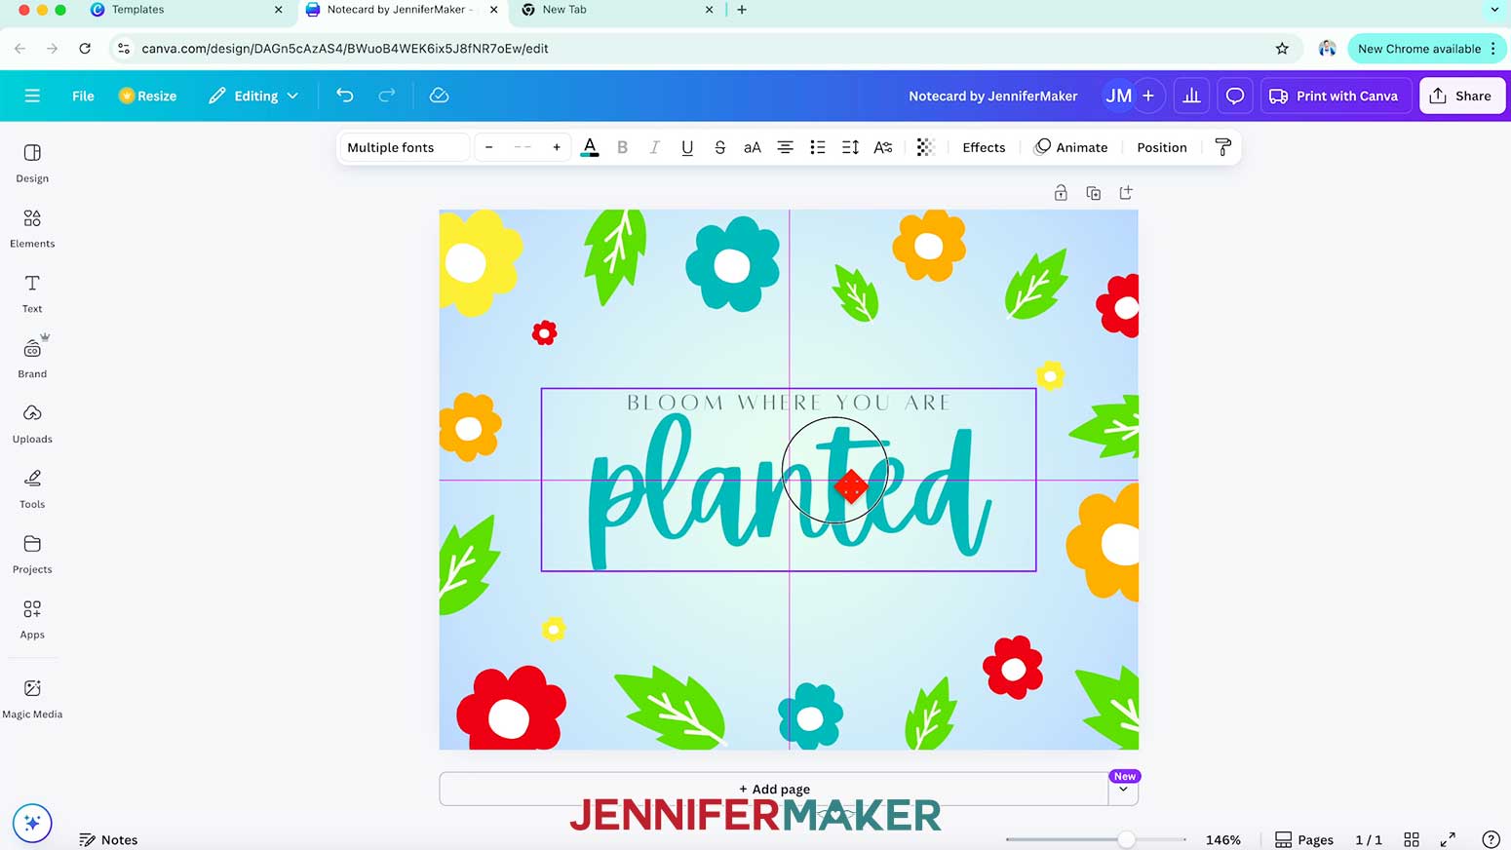1511x850 pixels.
Task: Open the Elements panel
Action: (32, 228)
